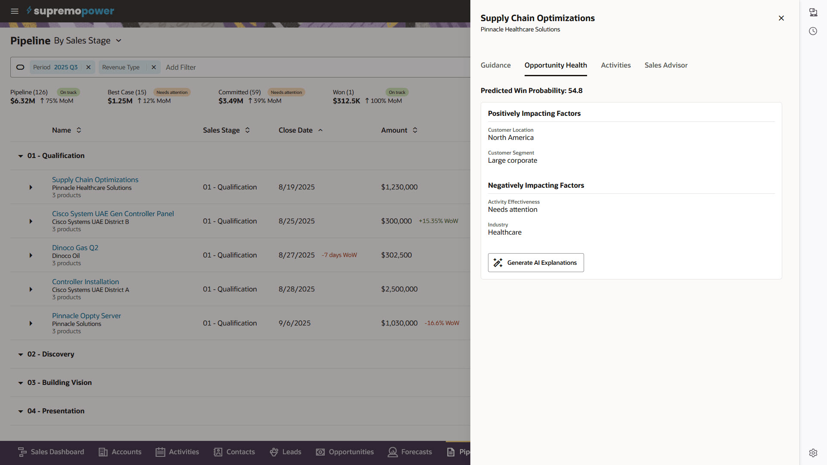This screenshot has width=827, height=465.
Task: Open Controller Installation opportunity link
Action: (x=85, y=282)
